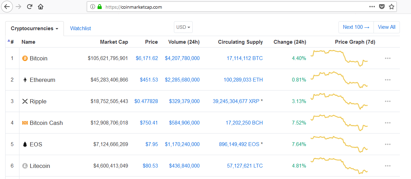Bookmark this page with the star icon
Image resolution: width=411 pixels, height=179 pixels.
pos(391,7)
